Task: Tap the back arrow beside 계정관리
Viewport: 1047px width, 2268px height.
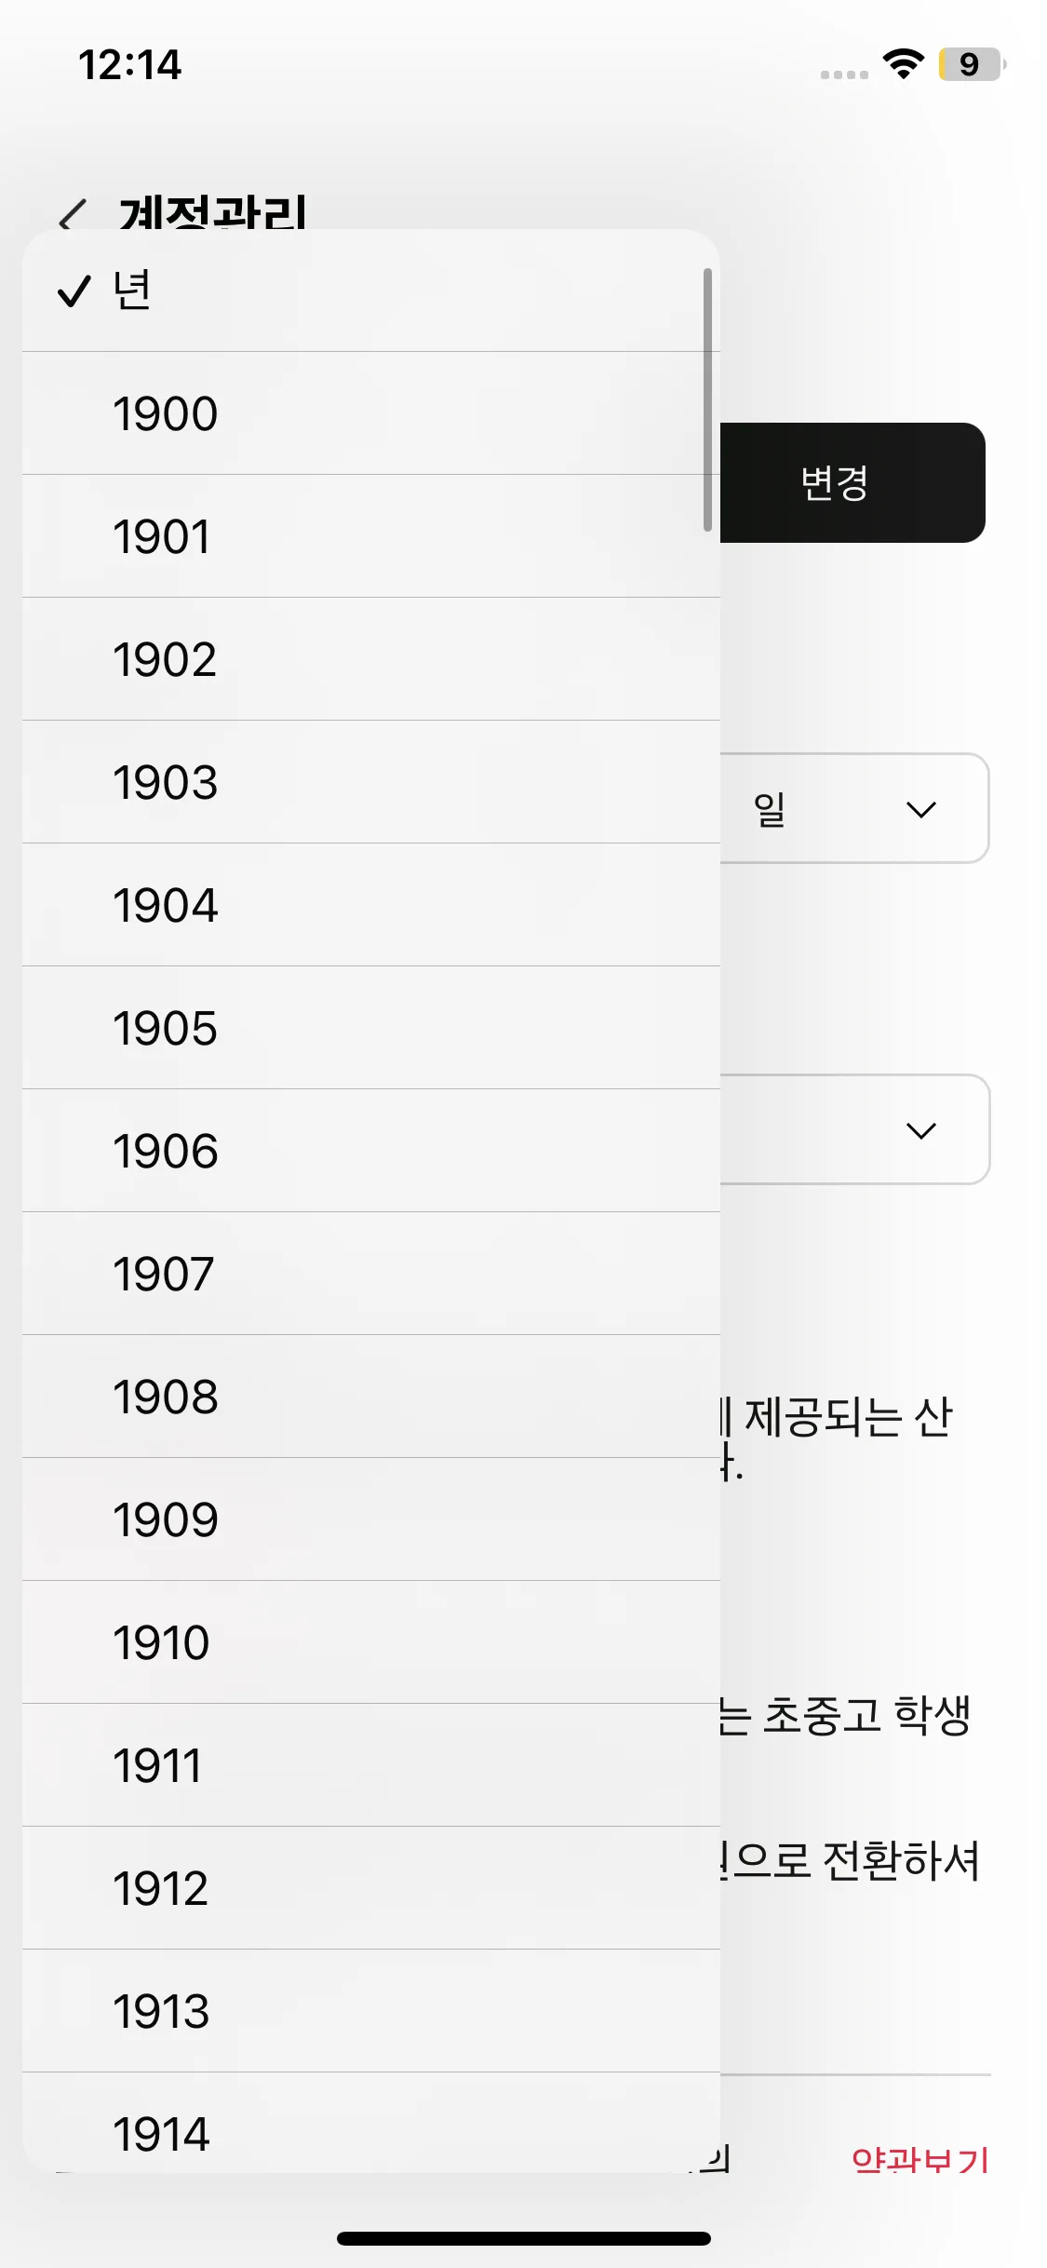Action: click(x=73, y=215)
